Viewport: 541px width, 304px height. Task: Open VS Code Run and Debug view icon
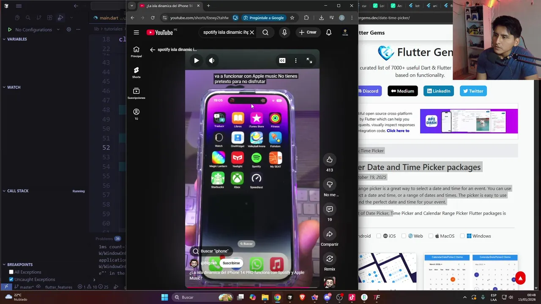coord(60,18)
